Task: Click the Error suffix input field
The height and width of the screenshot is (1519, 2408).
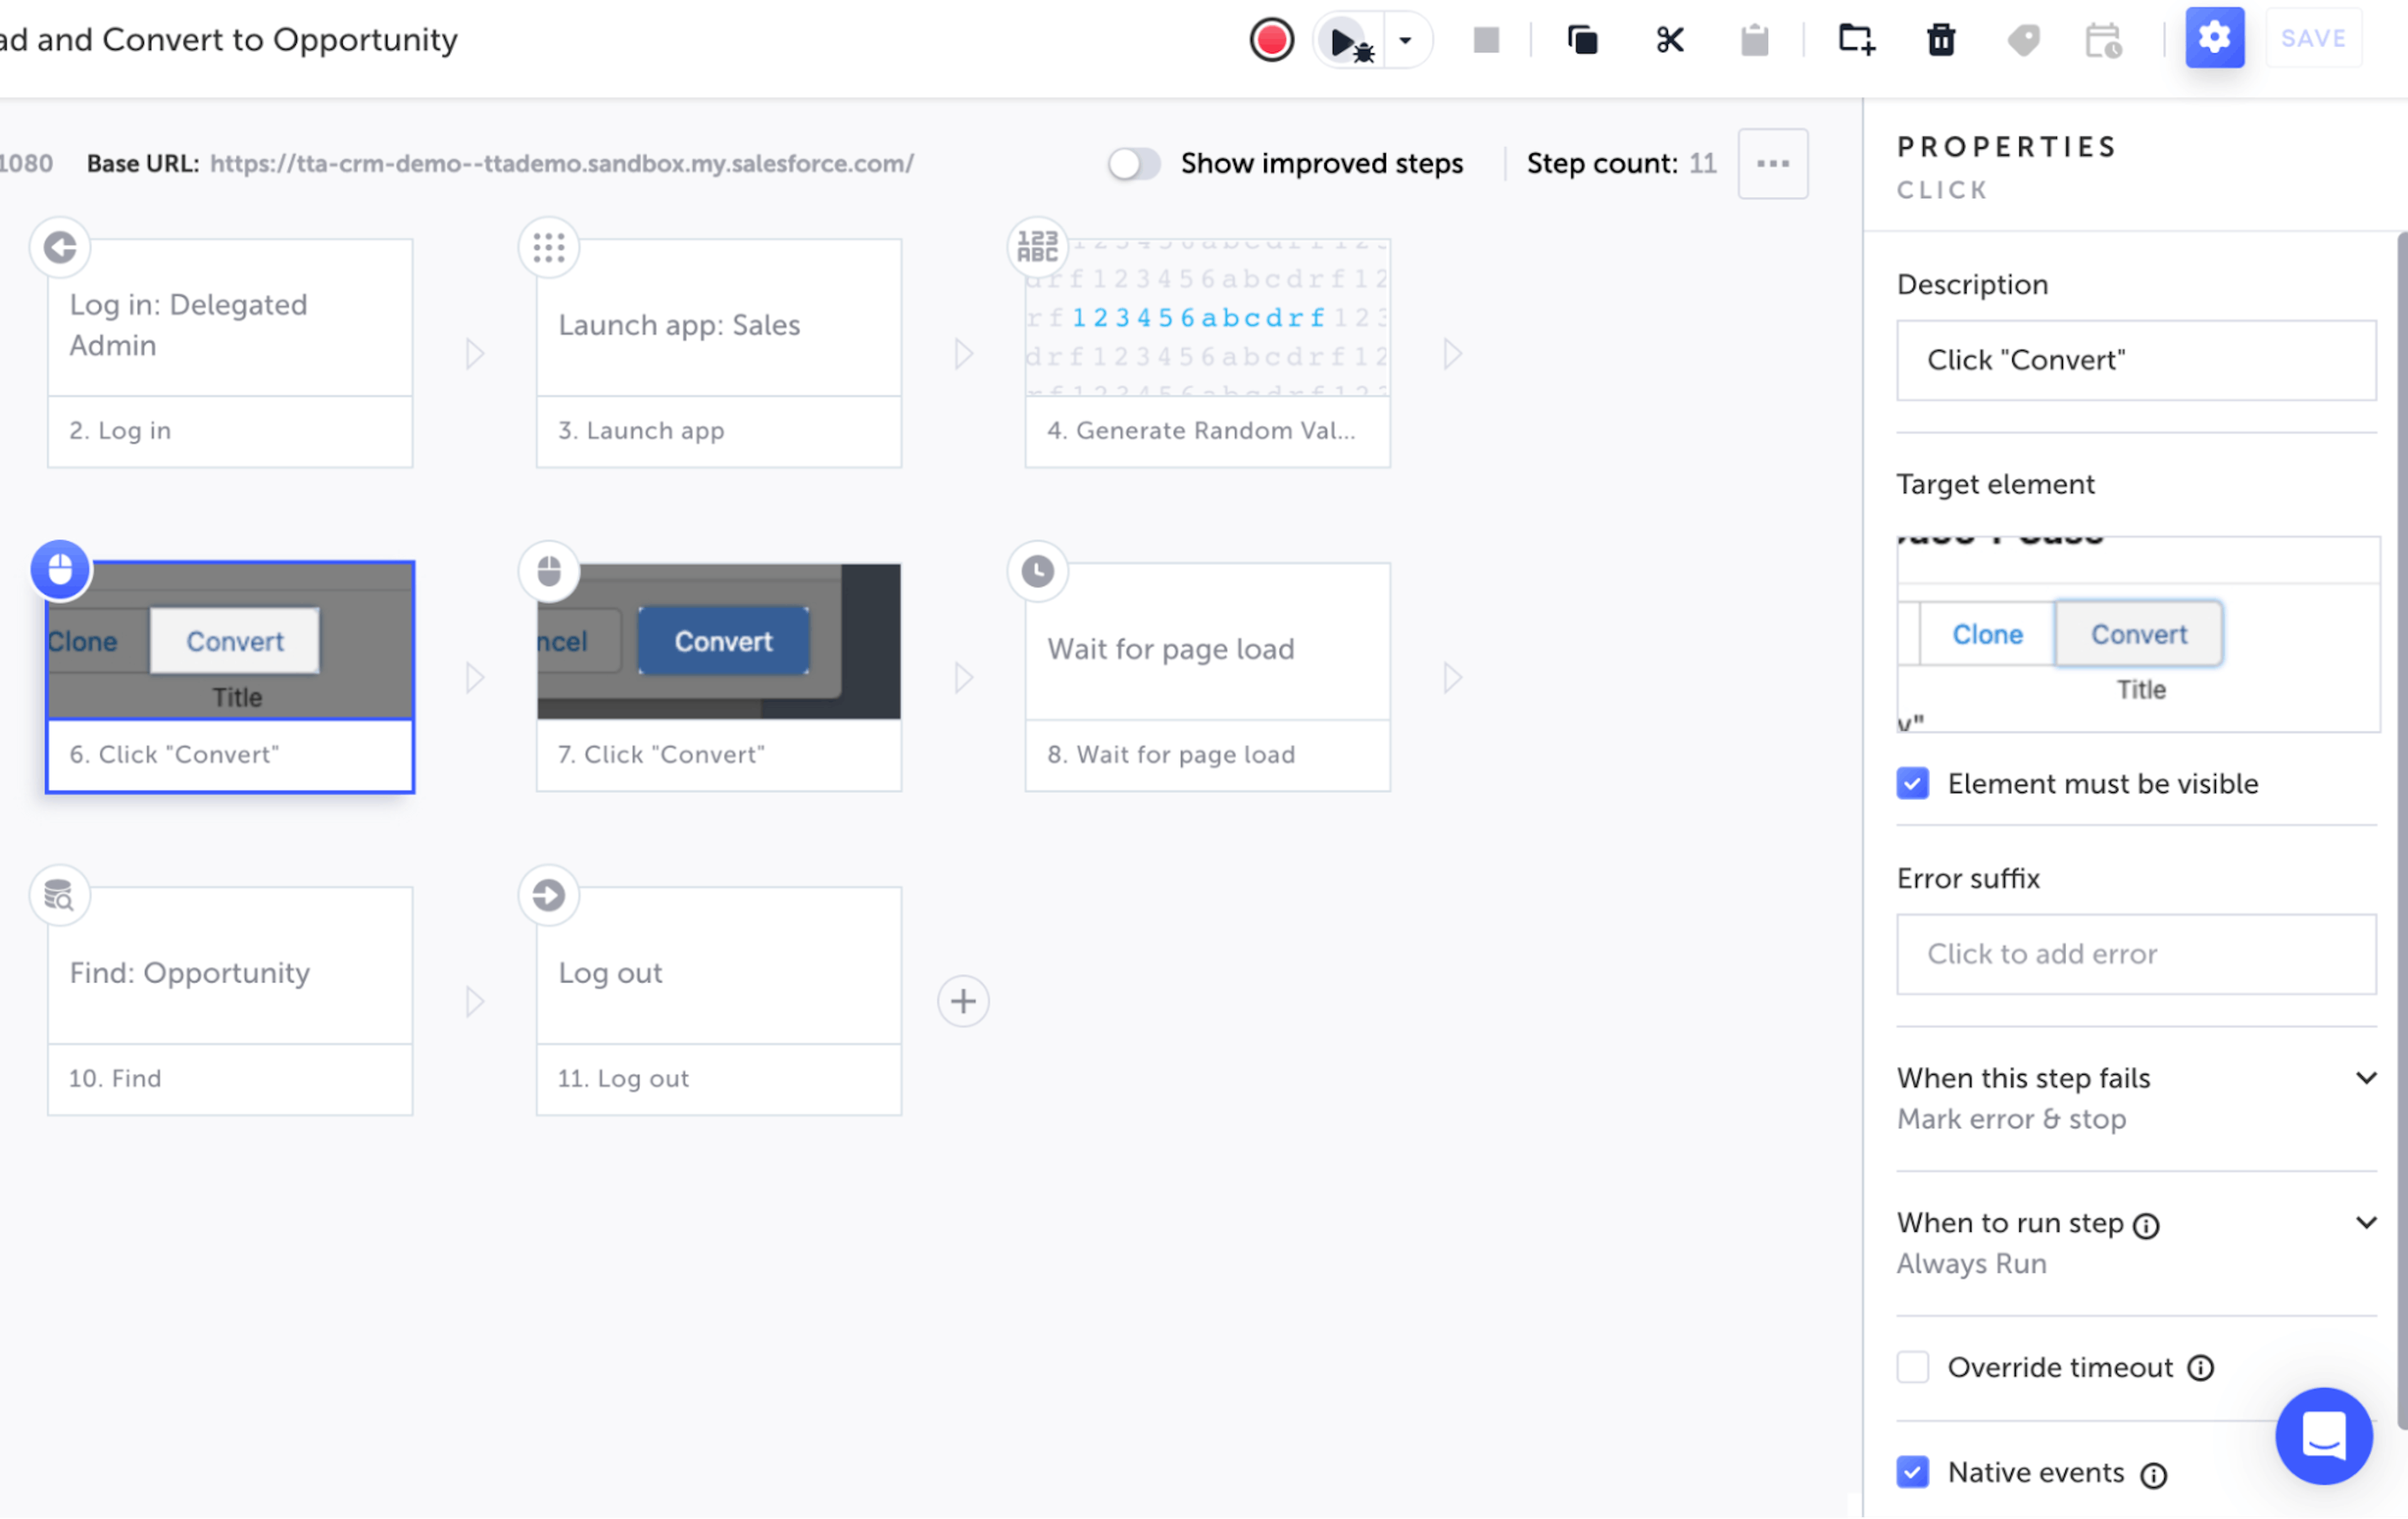Action: [2135, 954]
